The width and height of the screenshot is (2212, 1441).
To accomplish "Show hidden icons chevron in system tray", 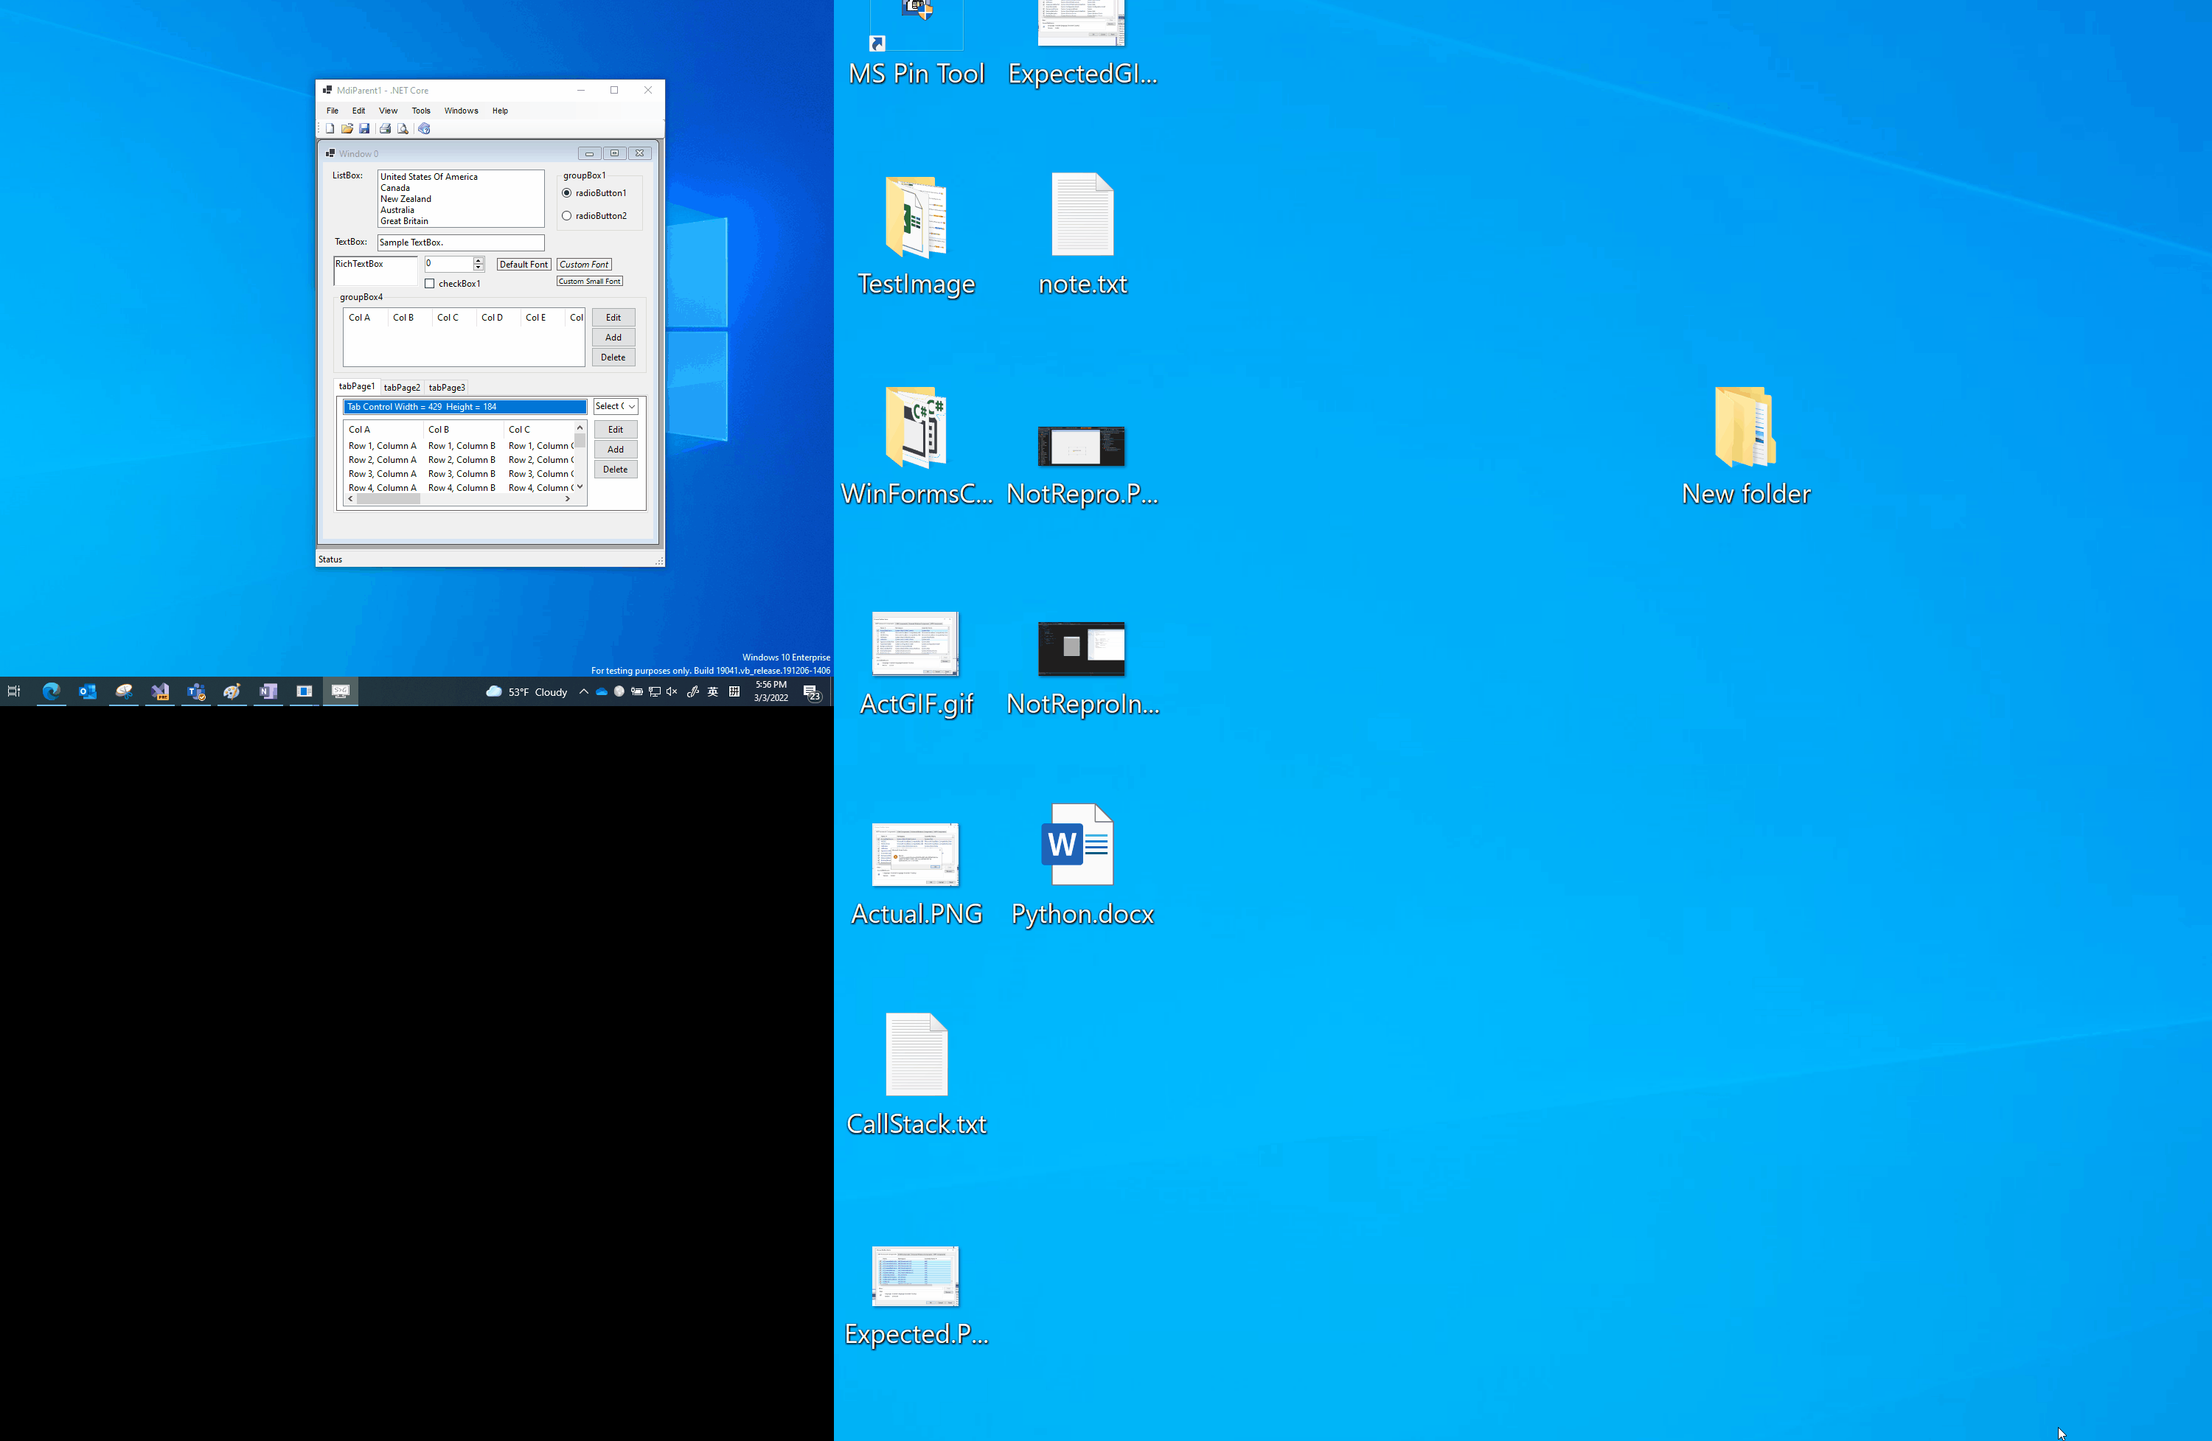I will tap(582, 691).
